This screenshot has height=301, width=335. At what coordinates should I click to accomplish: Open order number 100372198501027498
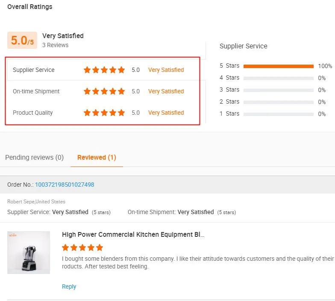click(65, 185)
